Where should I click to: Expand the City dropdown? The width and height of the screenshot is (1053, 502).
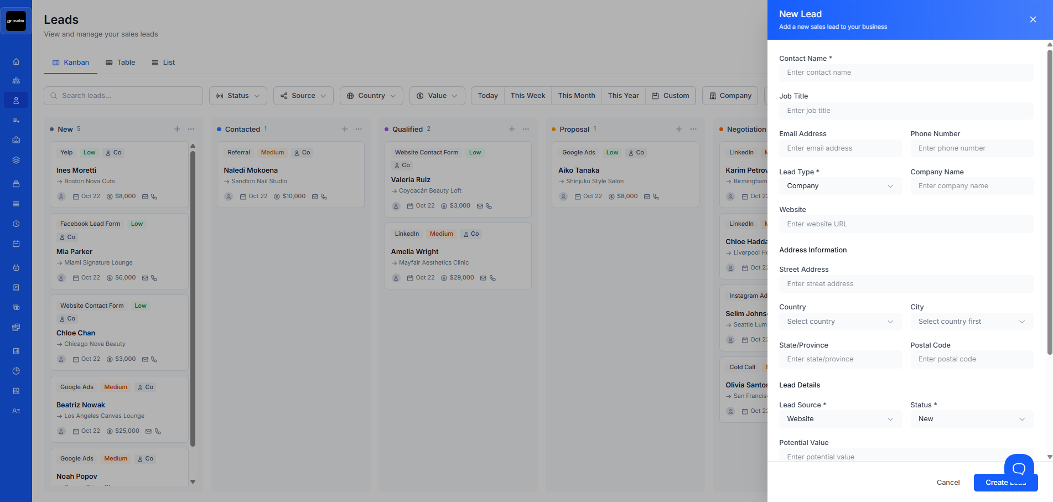click(972, 322)
